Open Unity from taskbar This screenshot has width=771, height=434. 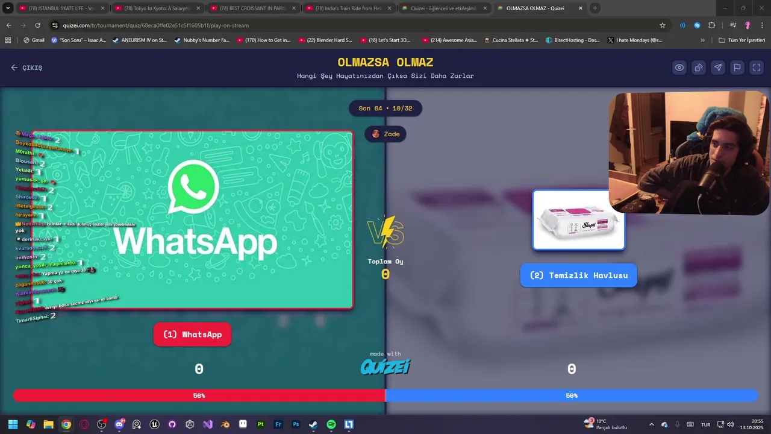pyautogui.click(x=190, y=424)
